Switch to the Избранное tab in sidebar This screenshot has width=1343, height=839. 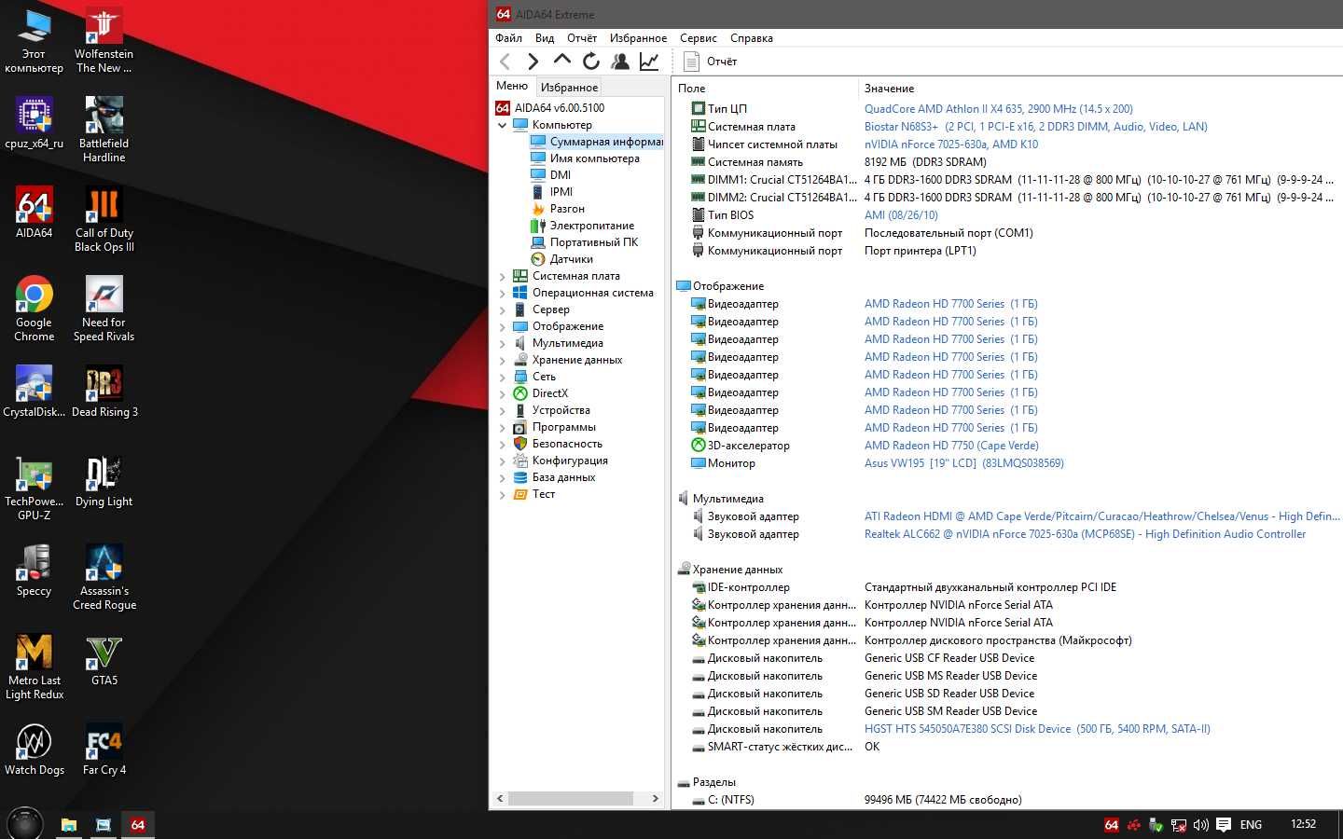pyautogui.click(x=569, y=87)
